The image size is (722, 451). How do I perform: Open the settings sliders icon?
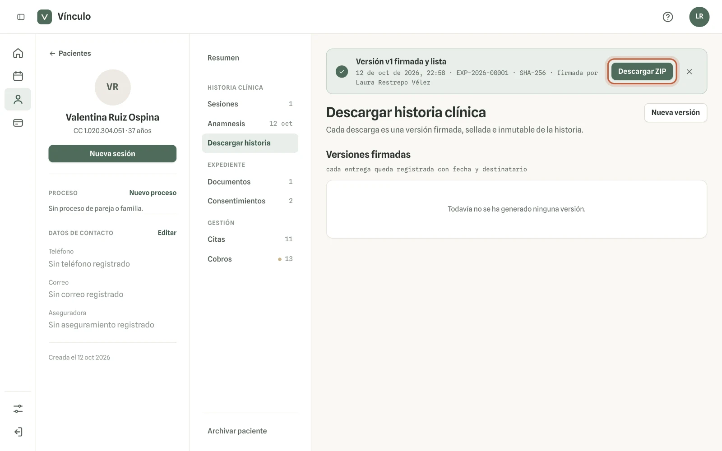click(18, 409)
